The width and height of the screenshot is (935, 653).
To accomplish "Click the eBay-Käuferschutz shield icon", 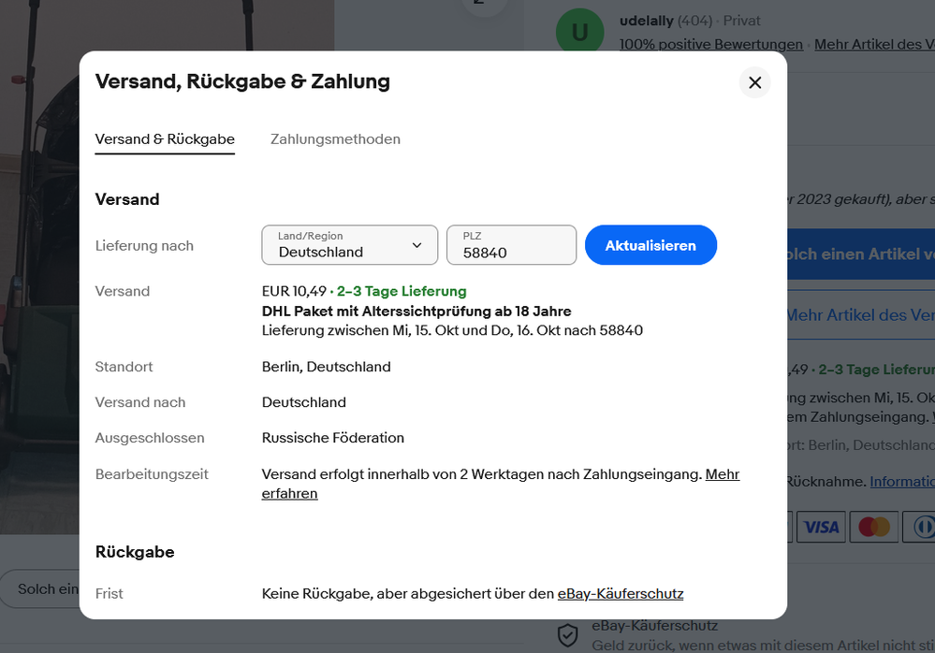I will (567, 635).
